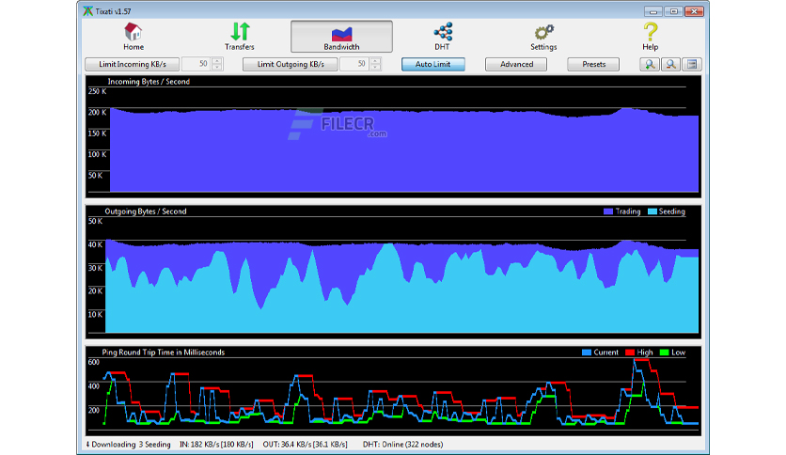Click the Trading legend color swatch
This screenshot has height=455, width=786.
click(x=608, y=212)
